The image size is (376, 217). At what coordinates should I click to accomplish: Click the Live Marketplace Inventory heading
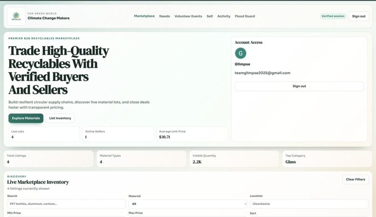pyautogui.click(x=38, y=182)
